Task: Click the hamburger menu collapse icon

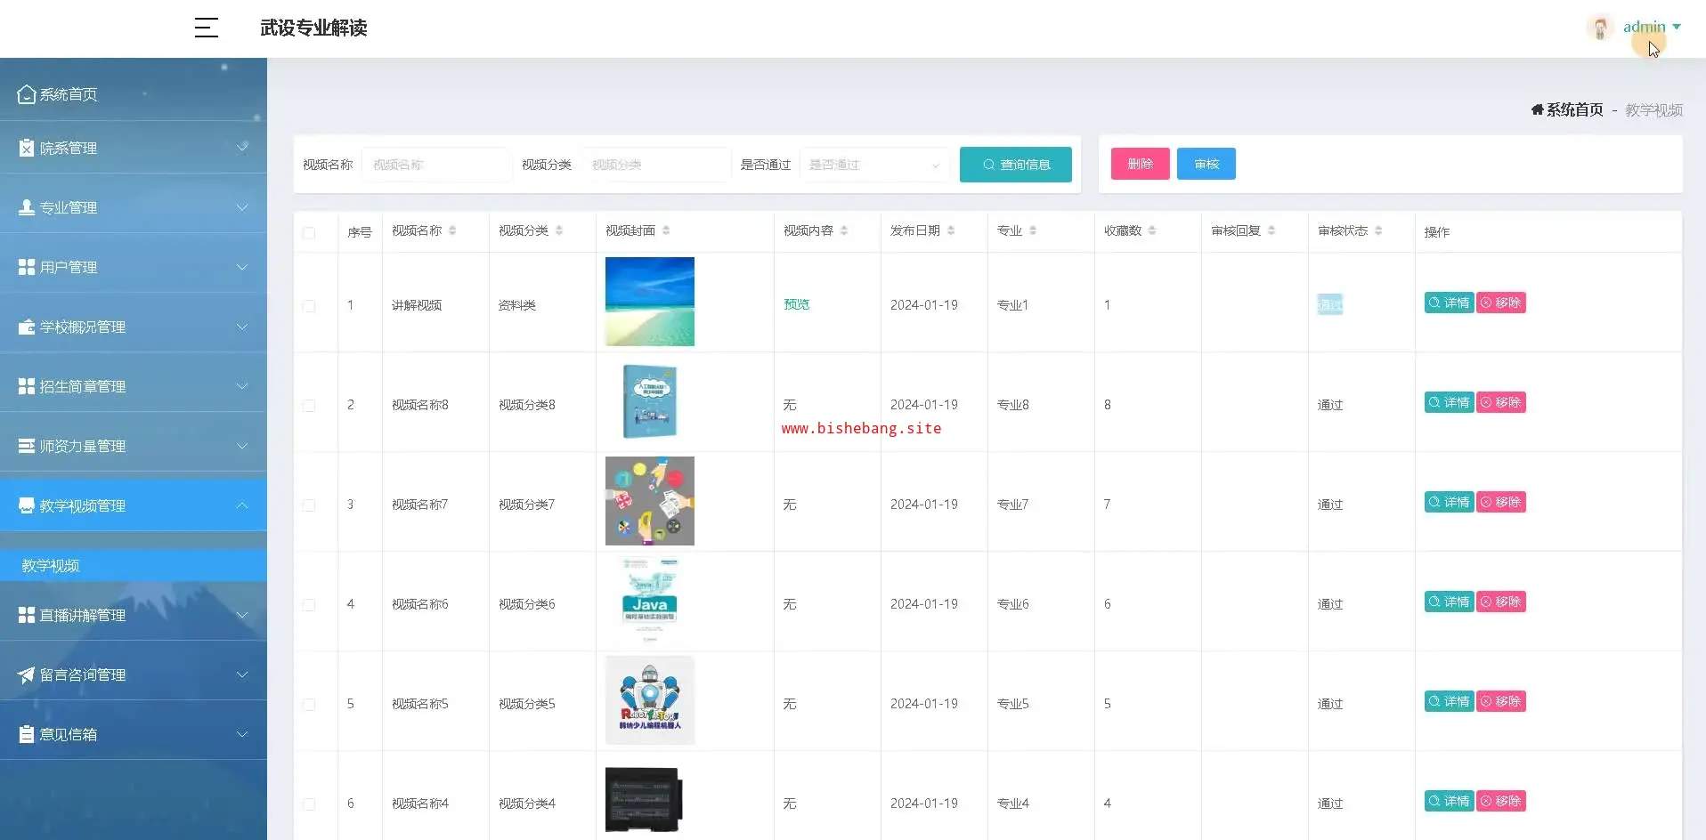Action: pos(207,28)
